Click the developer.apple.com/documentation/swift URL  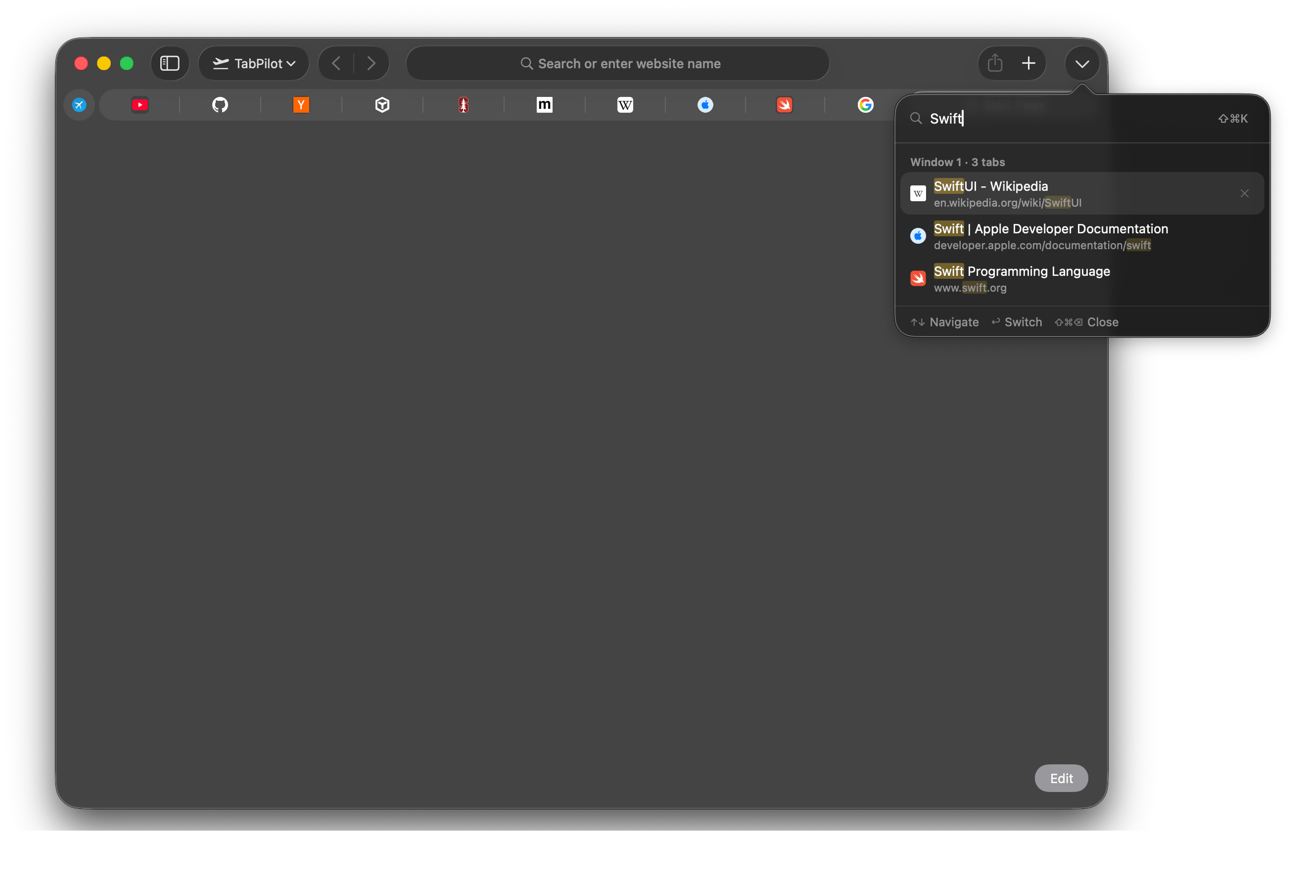pos(1042,246)
